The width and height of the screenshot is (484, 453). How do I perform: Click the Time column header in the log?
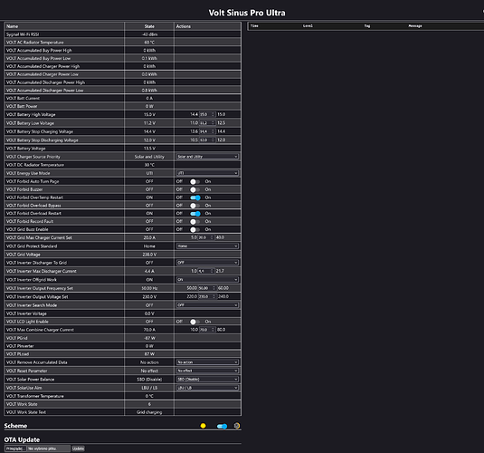(x=254, y=26)
